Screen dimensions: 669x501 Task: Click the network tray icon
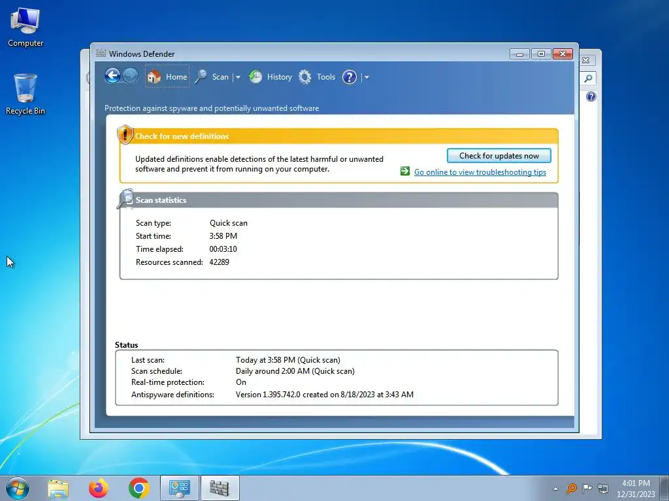(603, 488)
